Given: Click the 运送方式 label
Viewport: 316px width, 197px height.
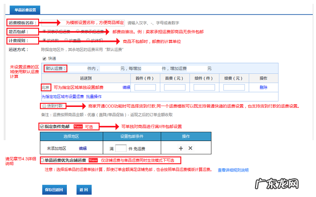Looking at the screenshot, I should 19,50.
